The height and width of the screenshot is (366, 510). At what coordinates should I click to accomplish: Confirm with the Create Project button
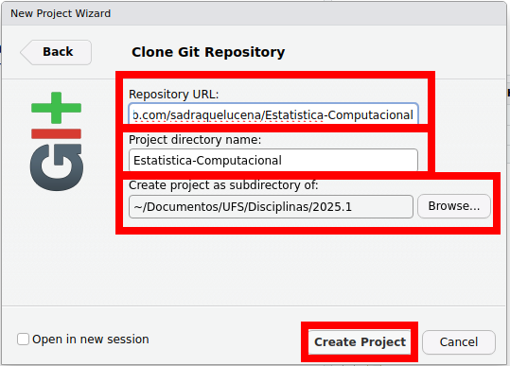click(x=360, y=342)
